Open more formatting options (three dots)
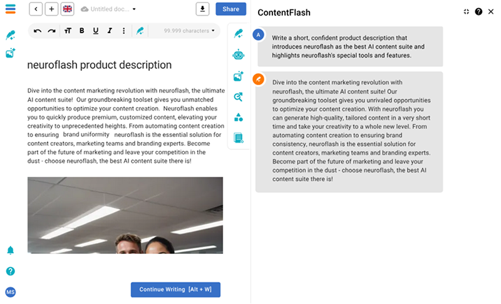Screen dimensions: 501x304 (123, 31)
